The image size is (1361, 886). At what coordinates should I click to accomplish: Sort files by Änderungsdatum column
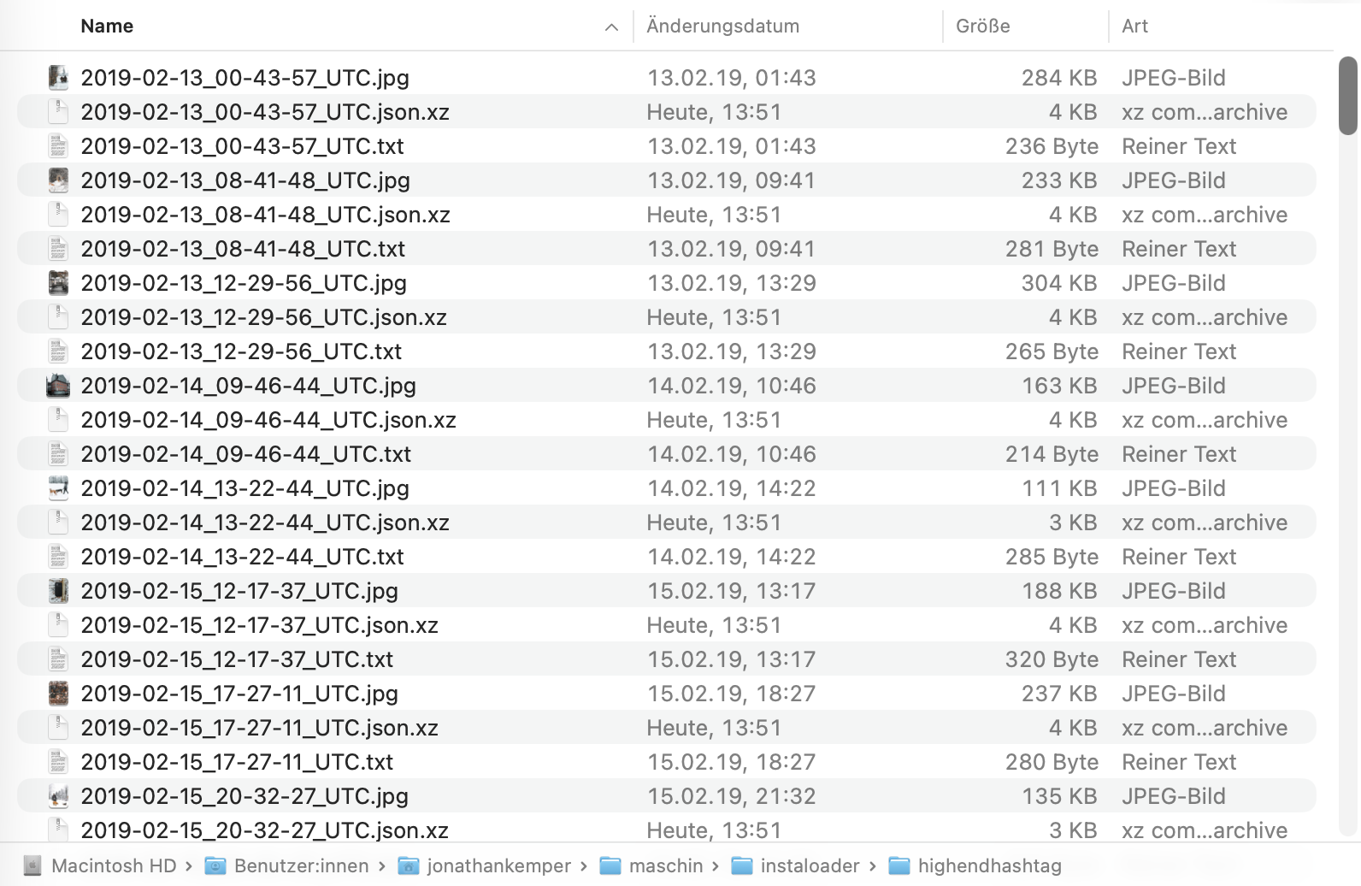point(722,27)
